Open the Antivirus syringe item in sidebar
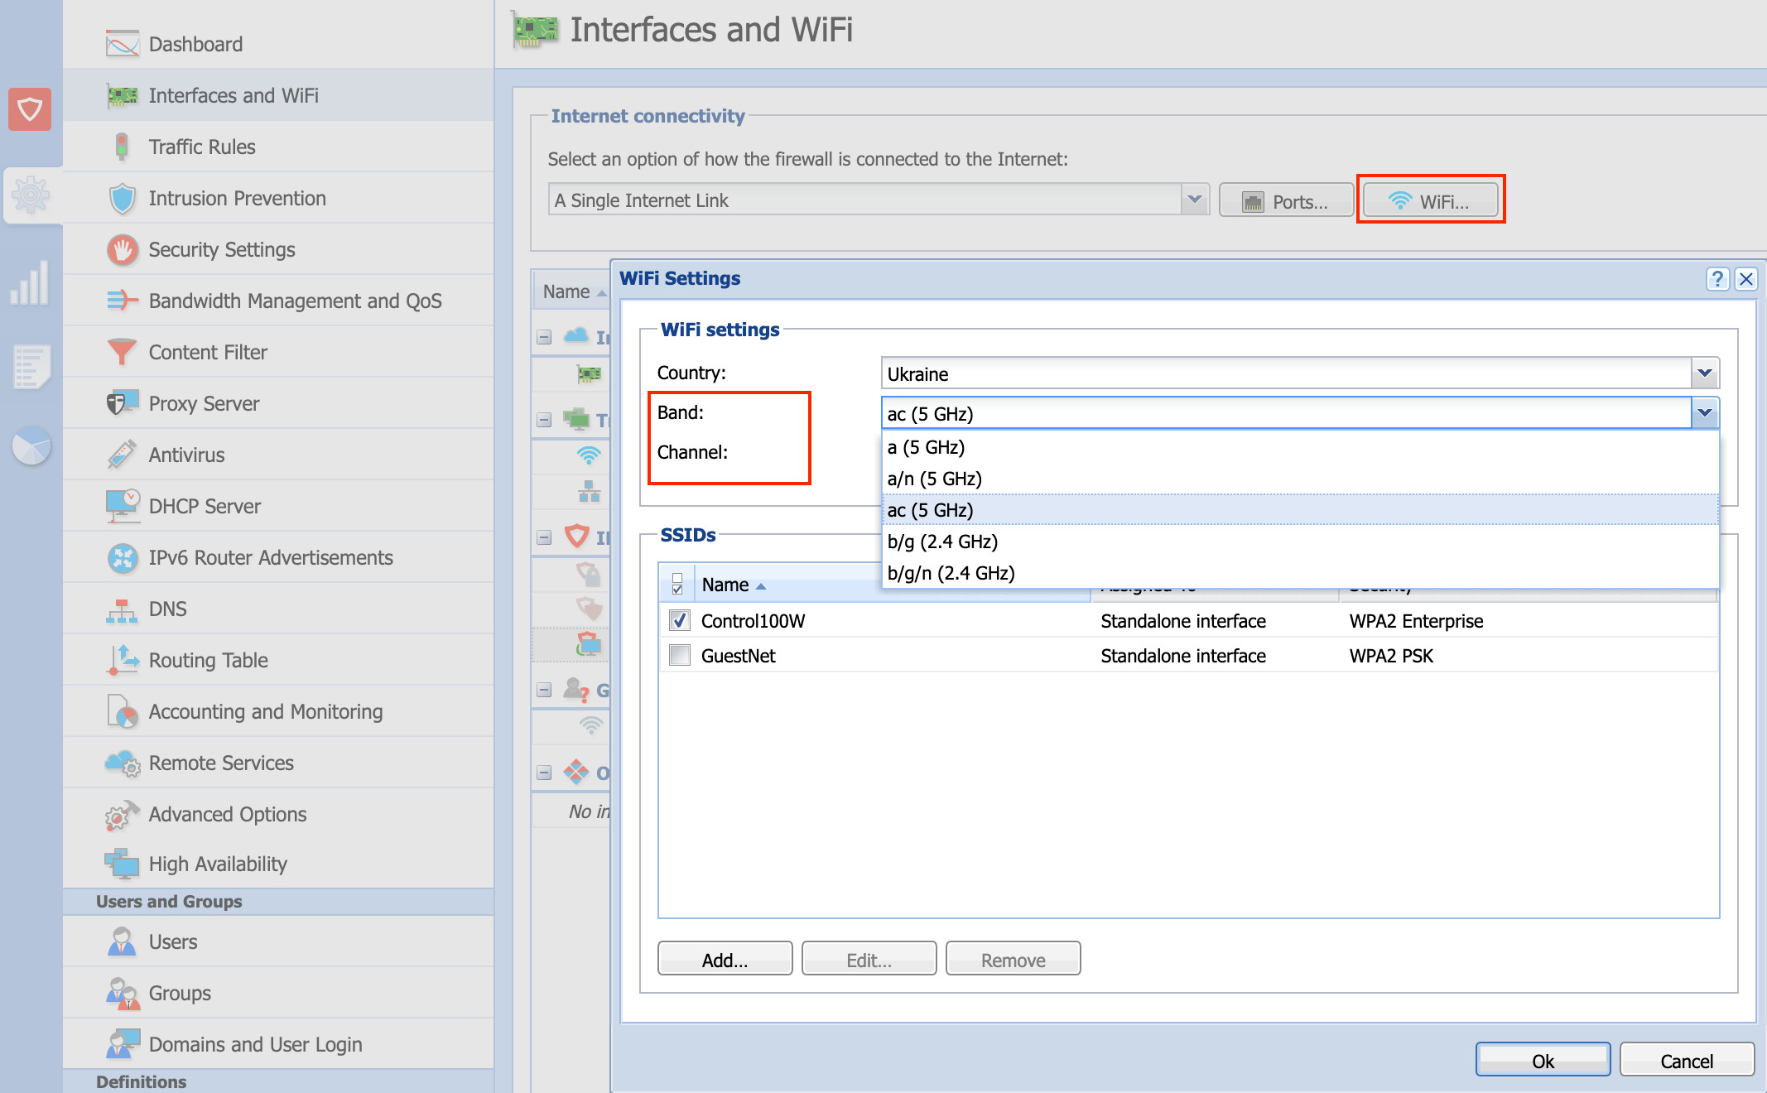Image resolution: width=1767 pixels, height=1093 pixels. pos(186,455)
